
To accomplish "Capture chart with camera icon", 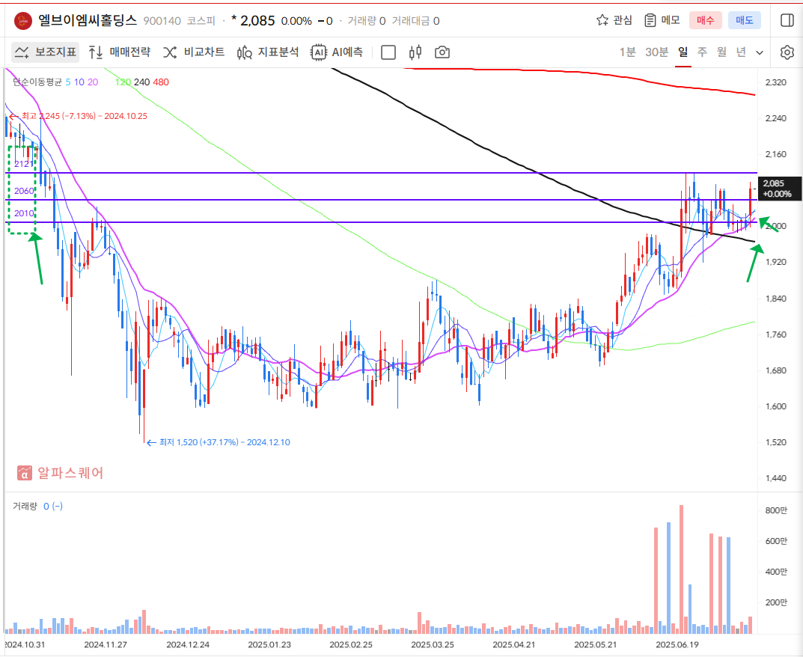I will click(442, 52).
